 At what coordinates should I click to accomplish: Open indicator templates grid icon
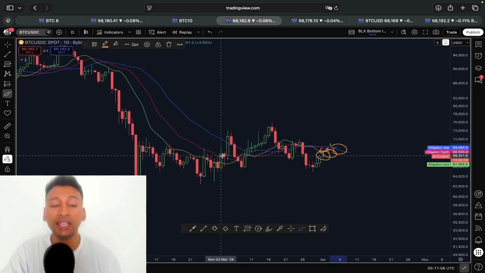click(138, 32)
